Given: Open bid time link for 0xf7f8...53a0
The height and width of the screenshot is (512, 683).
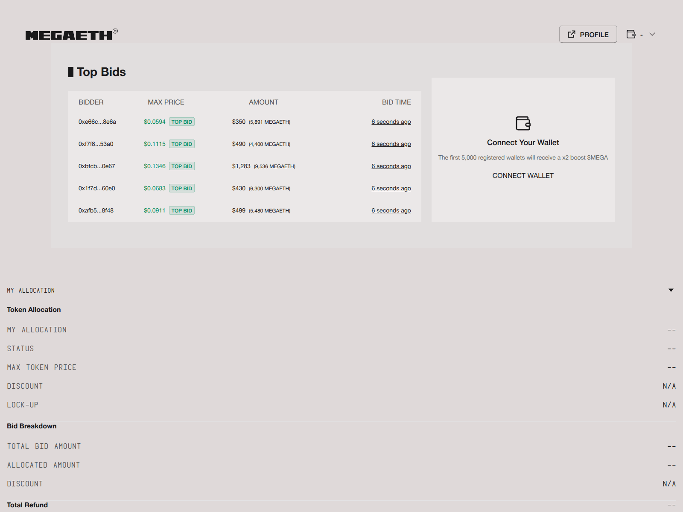Looking at the screenshot, I should [x=391, y=144].
